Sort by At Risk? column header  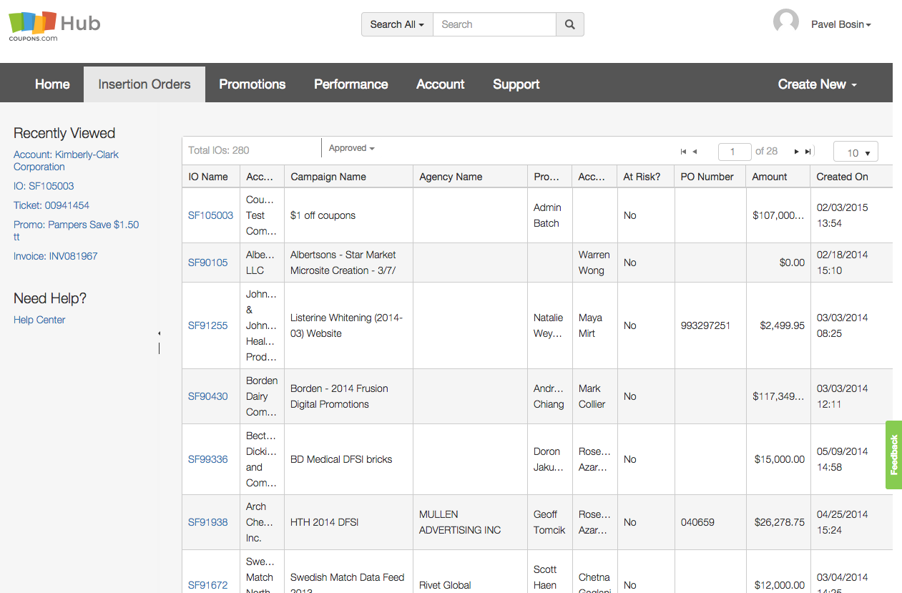tap(645, 177)
